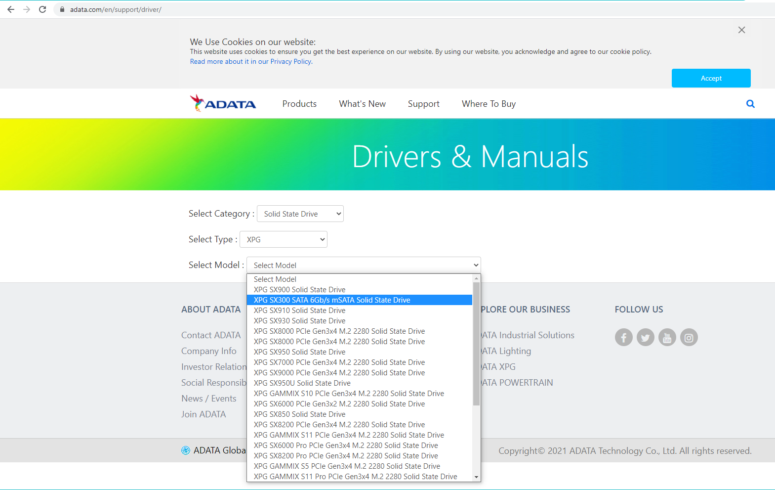775x490 pixels.
Task: Open the Products menu
Action: [x=299, y=104]
